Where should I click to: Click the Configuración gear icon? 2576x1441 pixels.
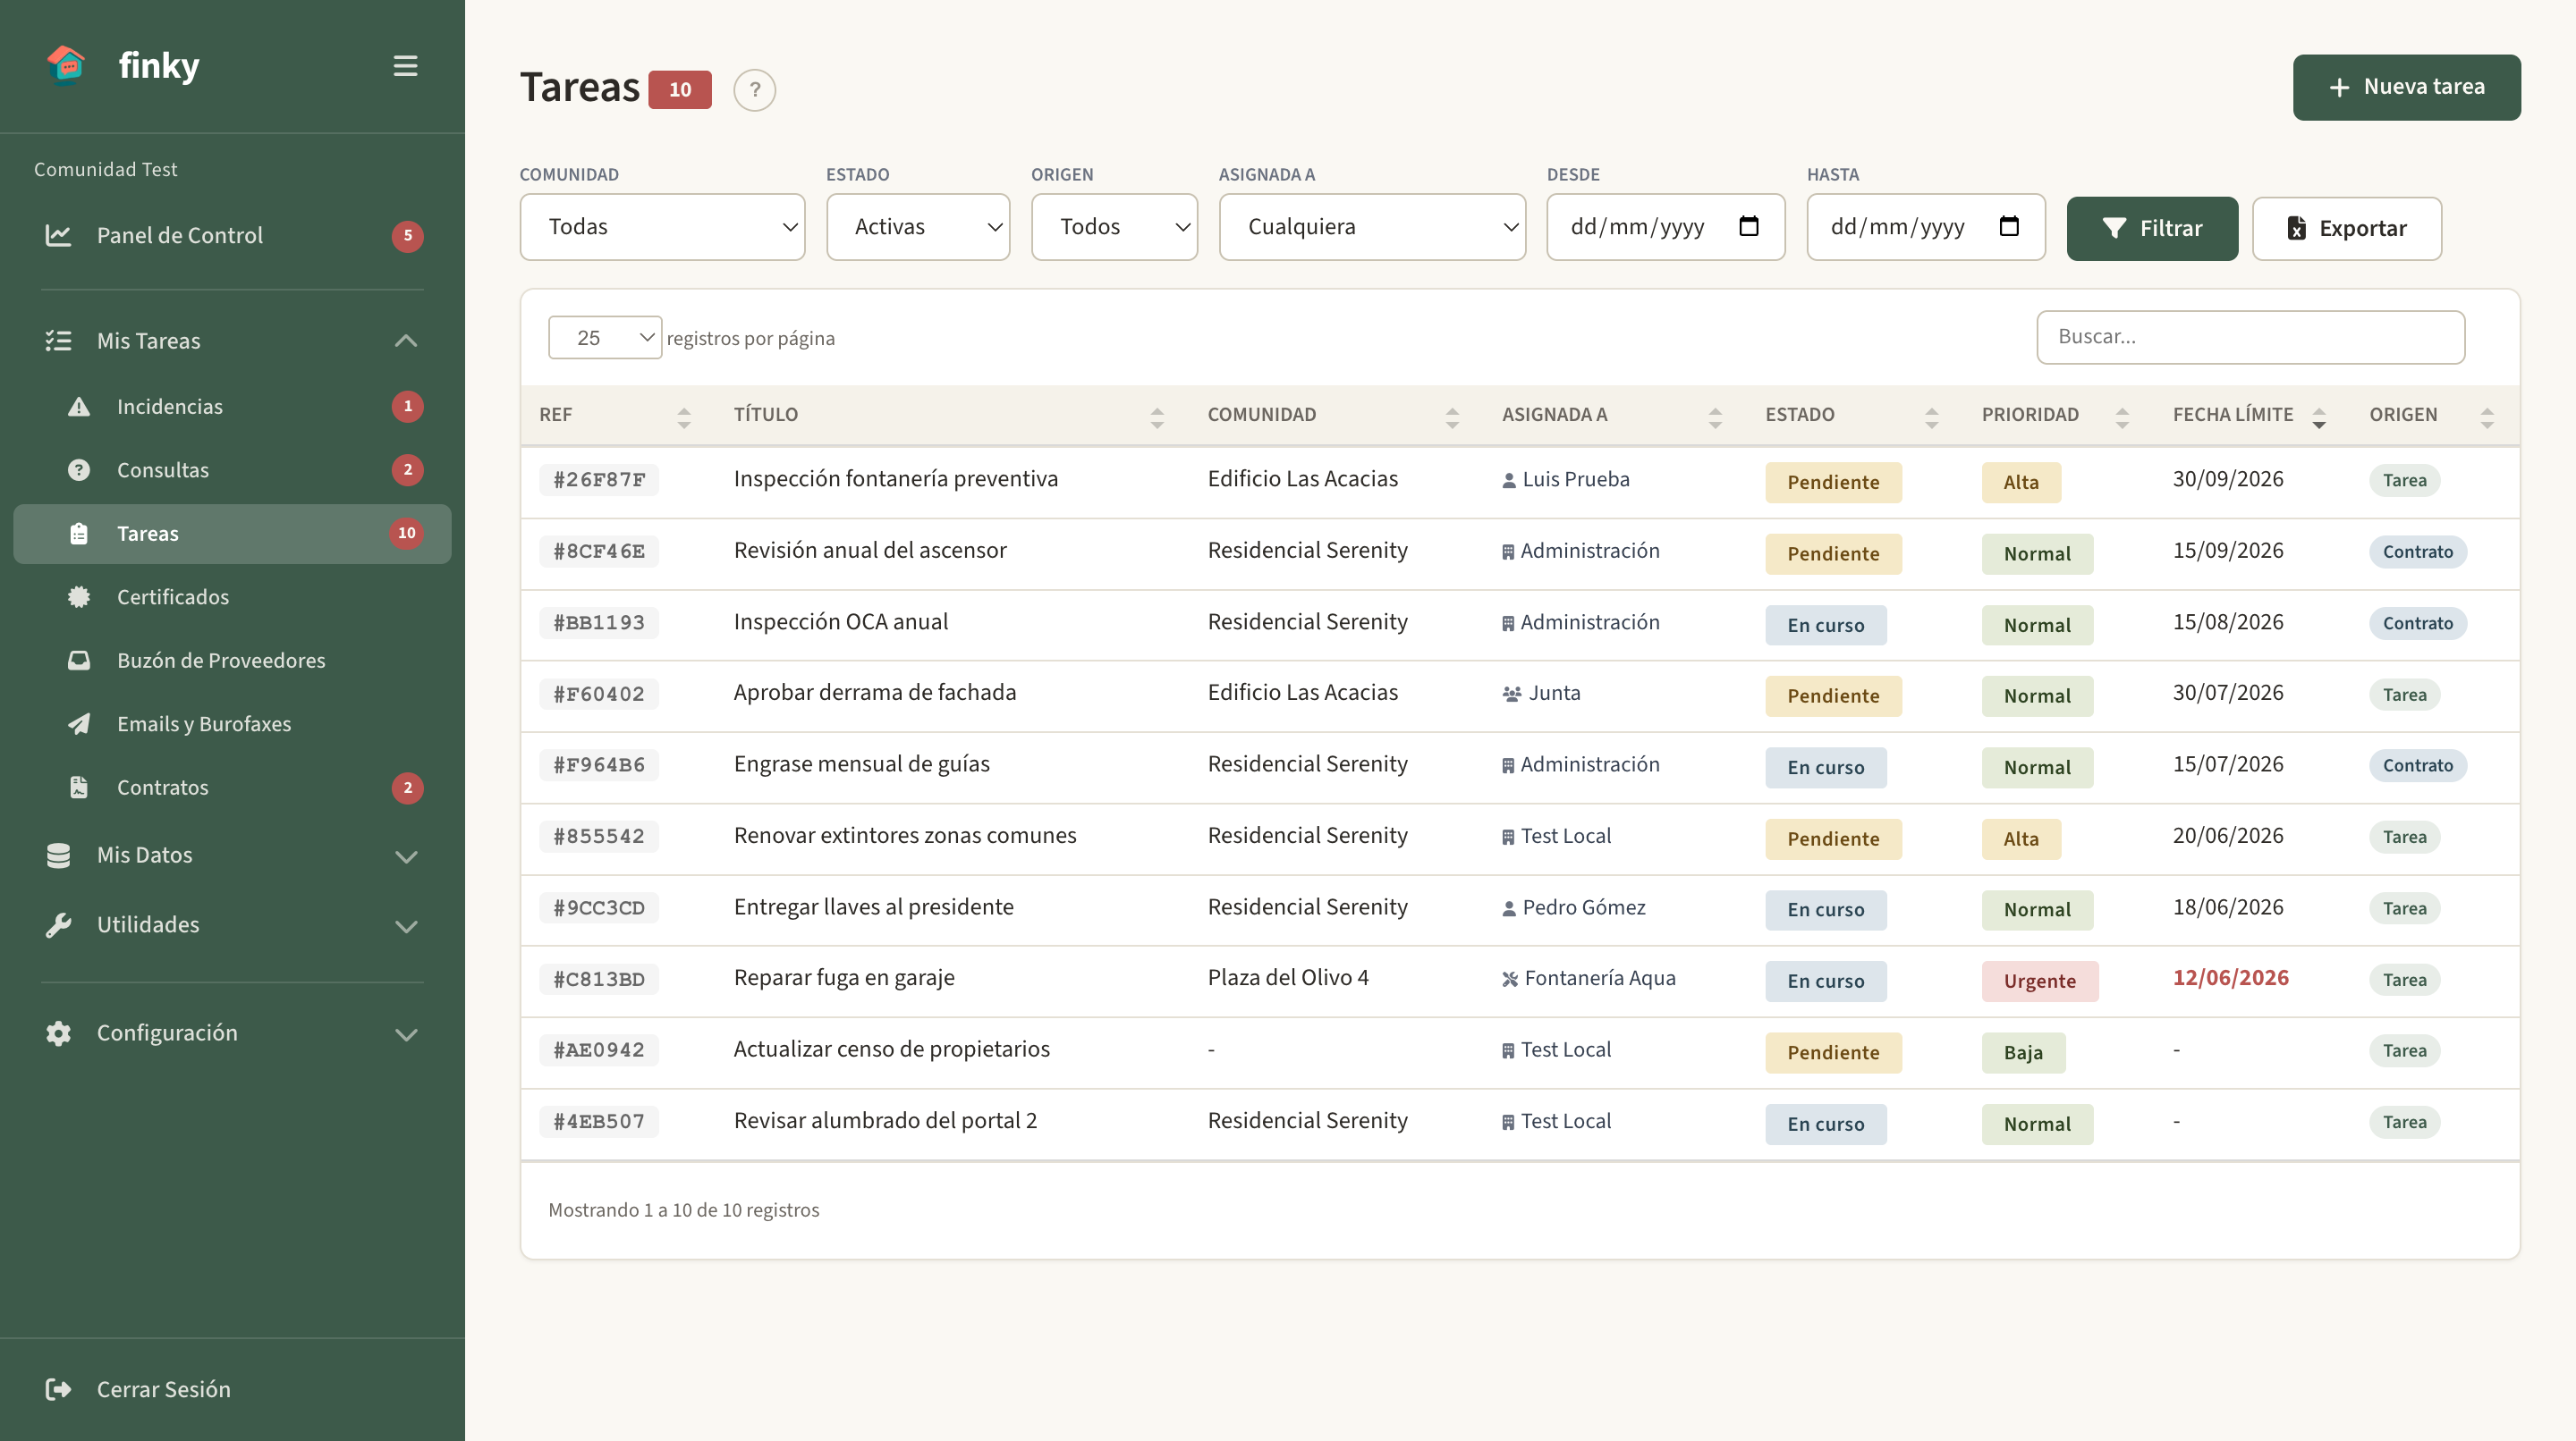point(58,1033)
